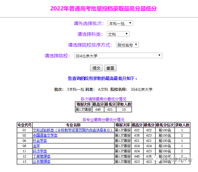Click the 第1次填报 cell in summary table

pos(84,110)
